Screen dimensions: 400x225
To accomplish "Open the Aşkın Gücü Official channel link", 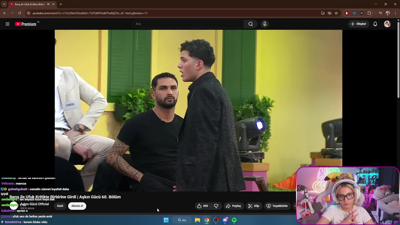I will click(34, 204).
